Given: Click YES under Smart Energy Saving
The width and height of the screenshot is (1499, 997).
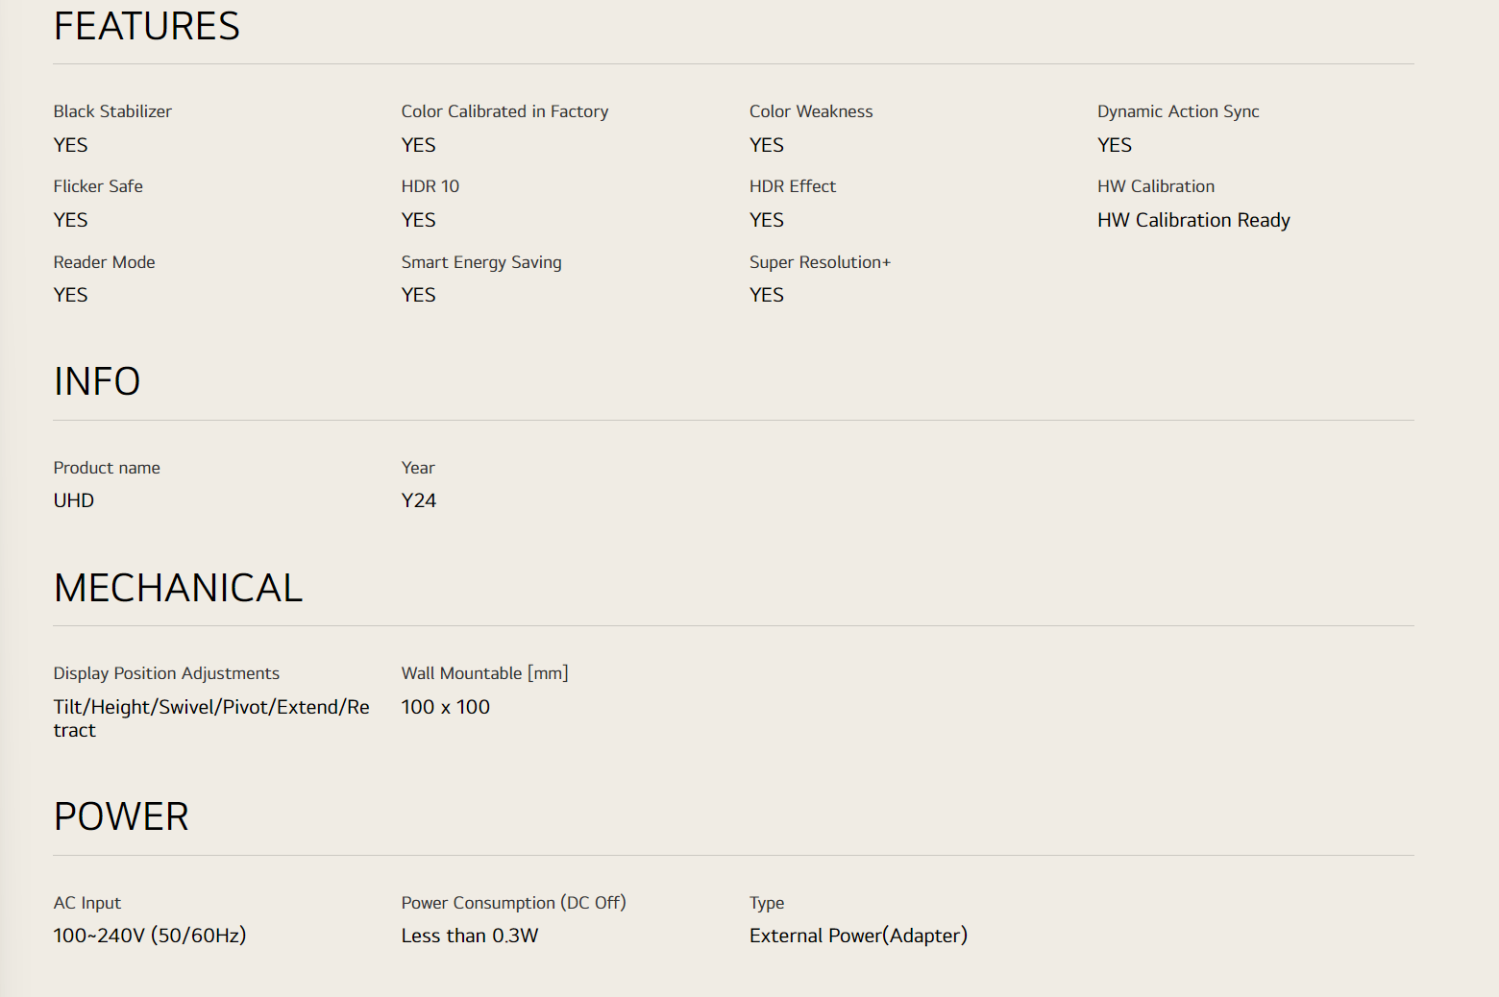Looking at the screenshot, I should tap(419, 295).
